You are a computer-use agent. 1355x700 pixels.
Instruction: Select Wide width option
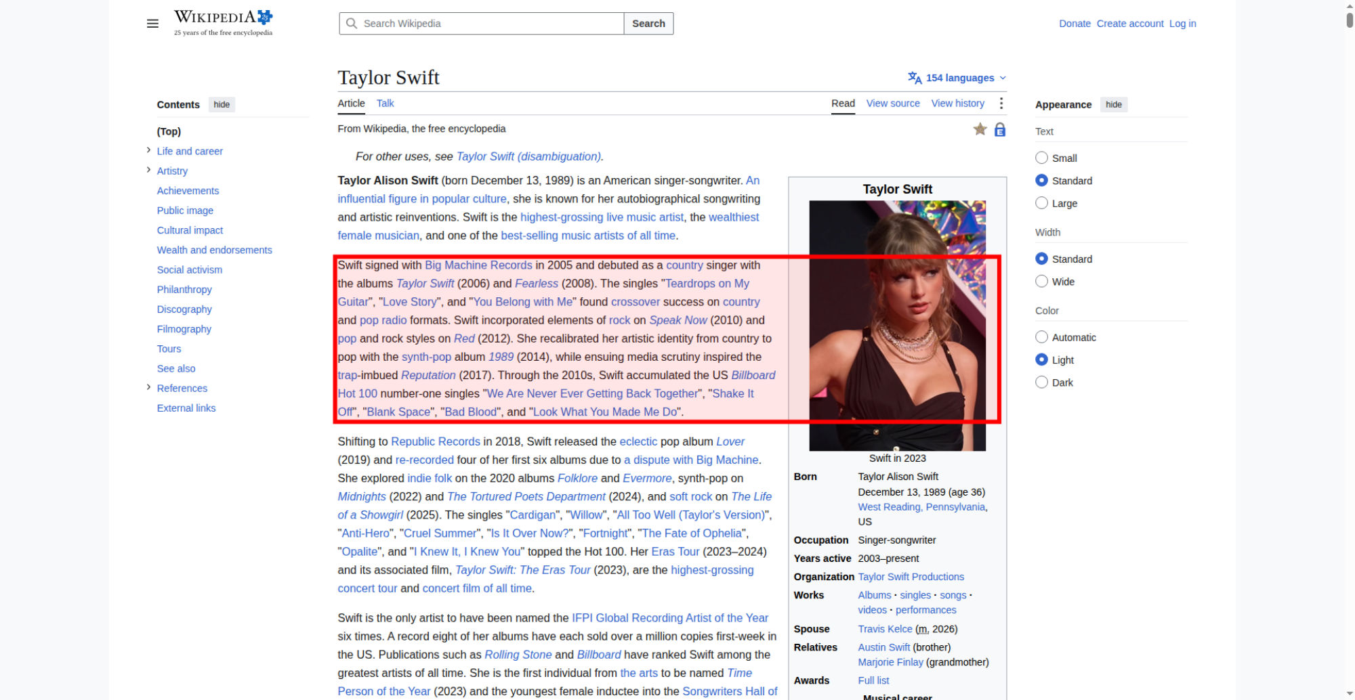[1041, 282]
